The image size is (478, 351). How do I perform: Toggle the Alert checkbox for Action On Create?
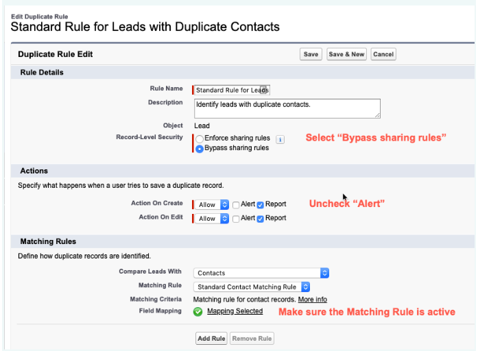(x=236, y=204)
